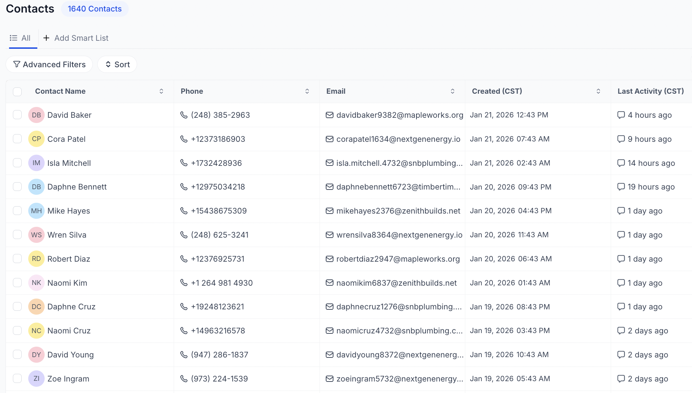692x393 pixels.
Task: Tick the Mike Hayes row checkbox
Action: pyautogui.click(x=17, y=211)
